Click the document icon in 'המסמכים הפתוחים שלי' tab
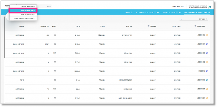The image size is (217, 107). pyautogui.click(x=209, y=12)
